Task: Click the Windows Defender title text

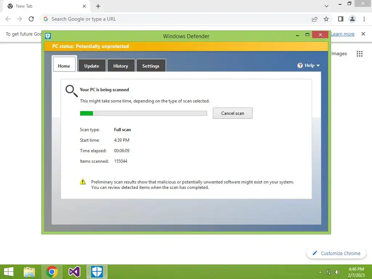Action: (186, 36)
